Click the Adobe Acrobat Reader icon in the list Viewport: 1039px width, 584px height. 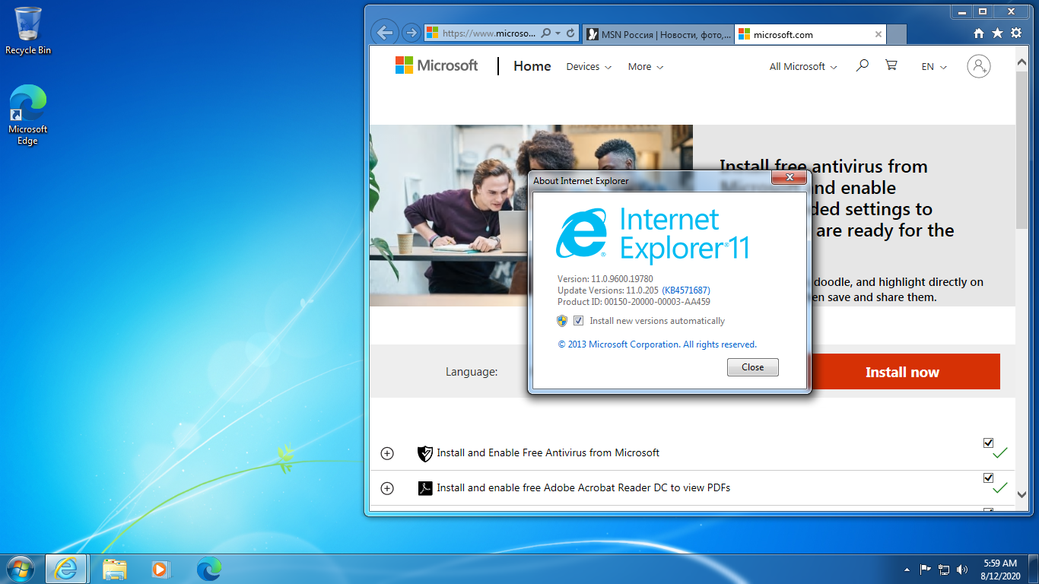tap(425, 487)
